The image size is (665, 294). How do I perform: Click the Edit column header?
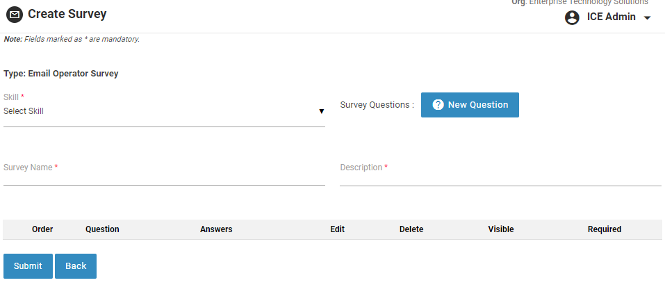tap(337, 229)
